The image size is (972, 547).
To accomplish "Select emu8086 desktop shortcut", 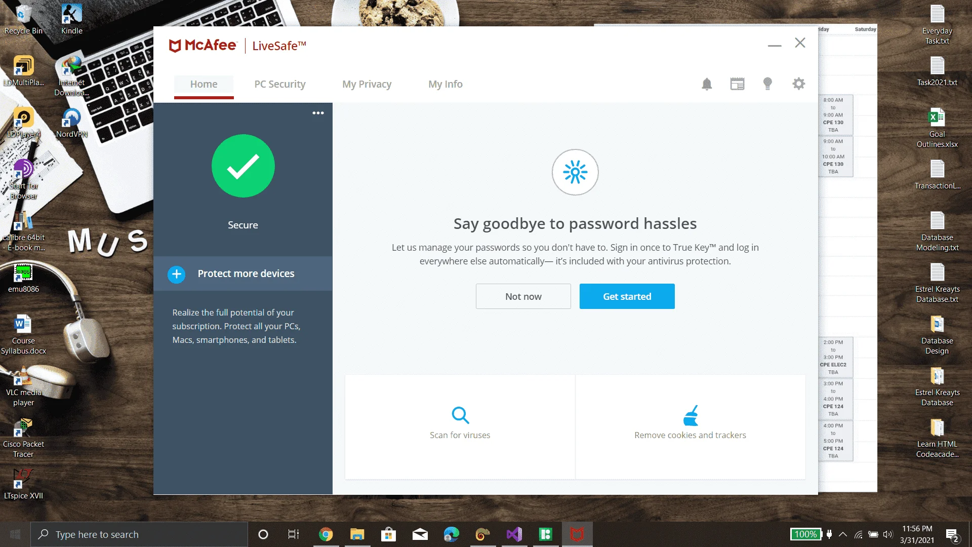I will (23, 279).
